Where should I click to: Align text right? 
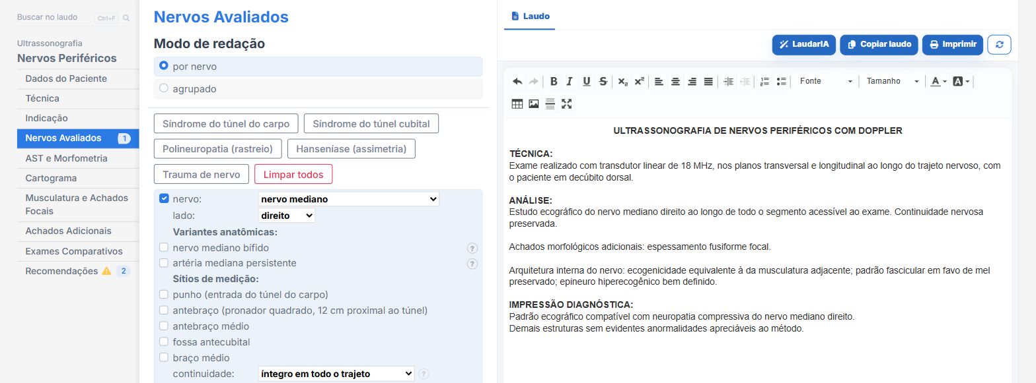coord(692,82)
